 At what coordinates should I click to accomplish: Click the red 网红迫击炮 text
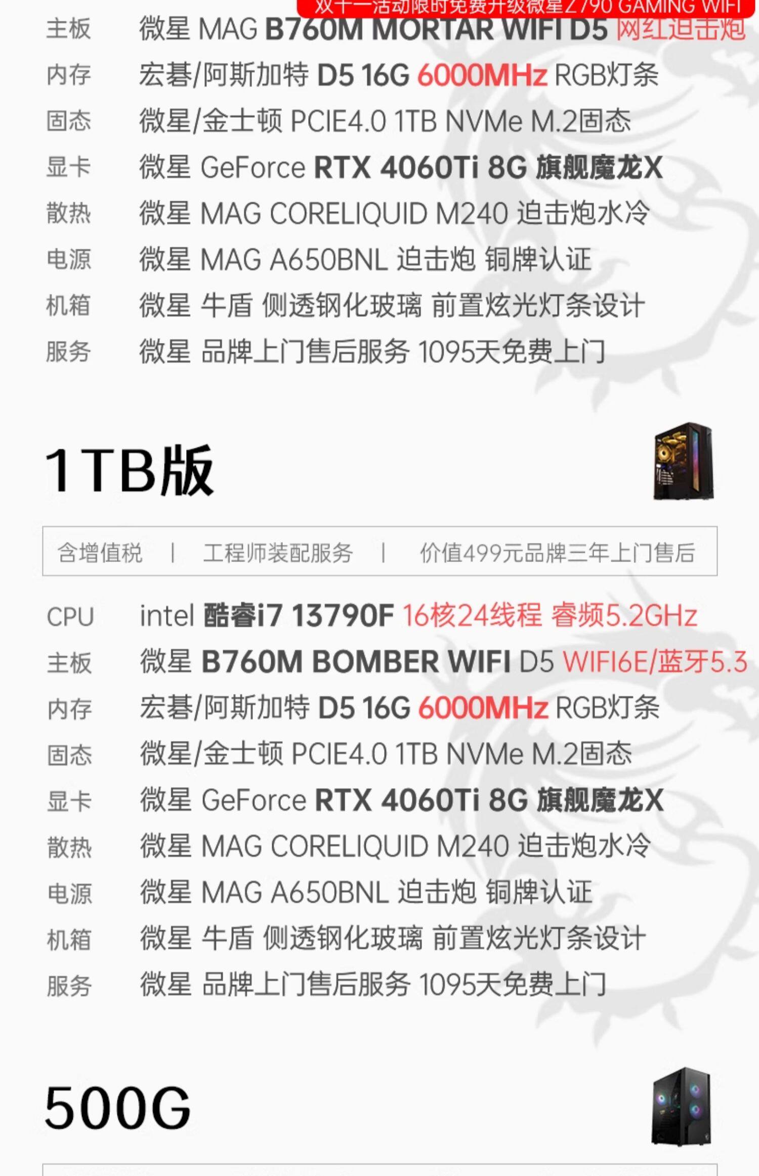(x=681, y=28)
